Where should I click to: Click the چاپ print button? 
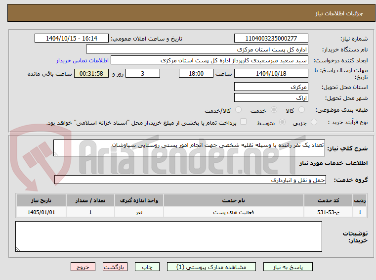[147, 267]
